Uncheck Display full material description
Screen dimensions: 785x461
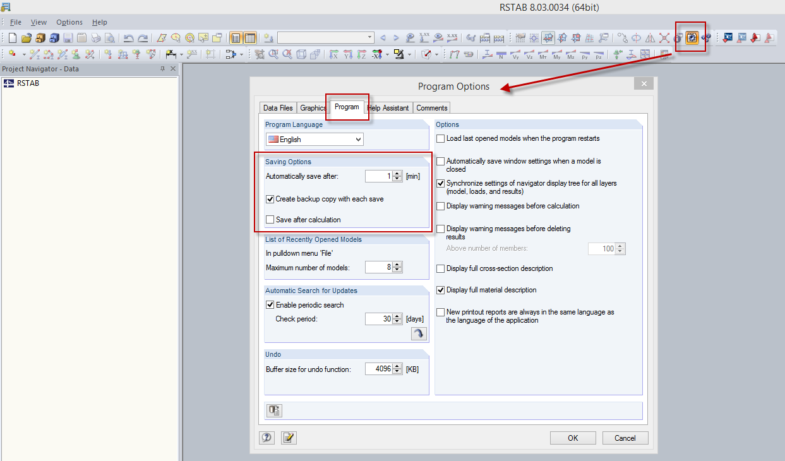[x=441, y=290]
